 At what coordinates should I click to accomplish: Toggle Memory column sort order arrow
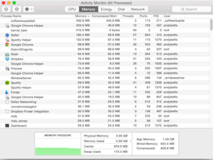[x=88, y=16]
